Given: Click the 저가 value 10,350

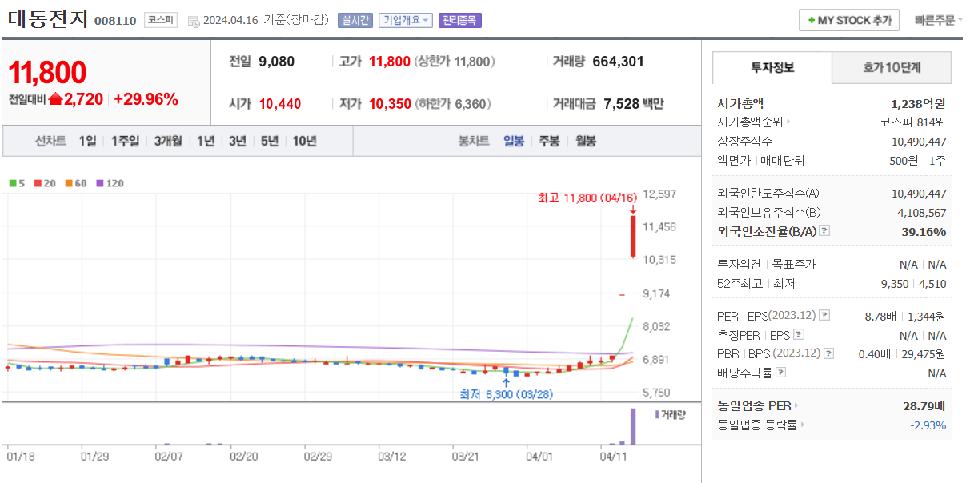Looking at the screenshot, I should [390, 104].
